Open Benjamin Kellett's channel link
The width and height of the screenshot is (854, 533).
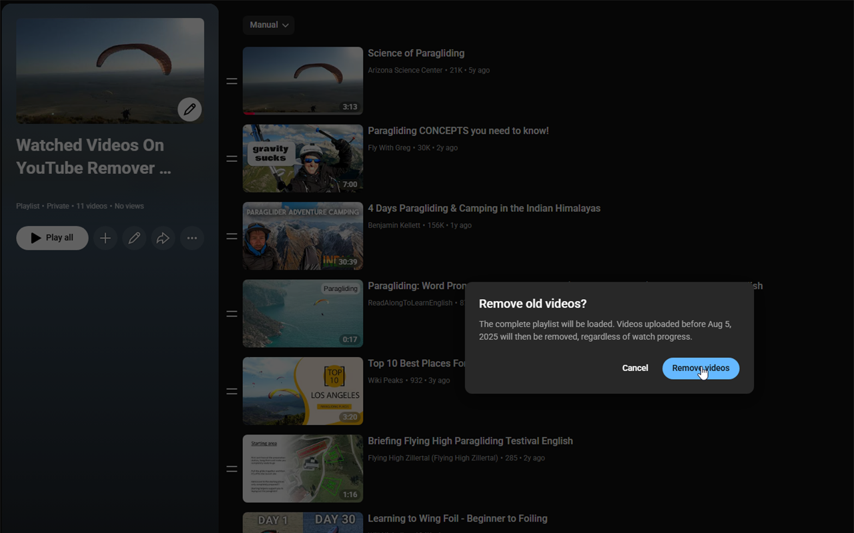point(394,225)
